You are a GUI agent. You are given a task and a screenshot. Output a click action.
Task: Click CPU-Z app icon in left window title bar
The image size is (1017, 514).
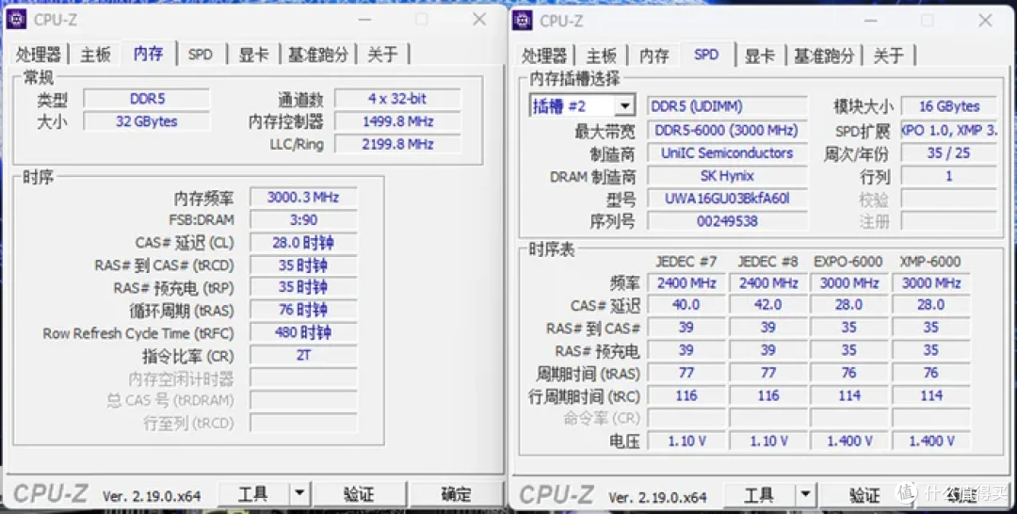click(x=16, y=20)
